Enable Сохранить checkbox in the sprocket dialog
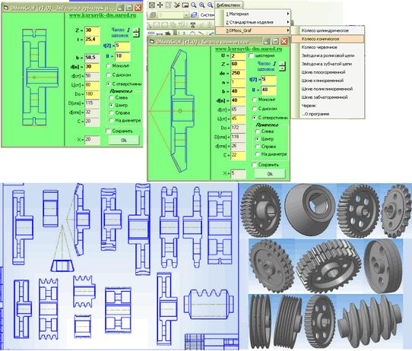This screenshot has width=412, height=351. click(108, 131)
